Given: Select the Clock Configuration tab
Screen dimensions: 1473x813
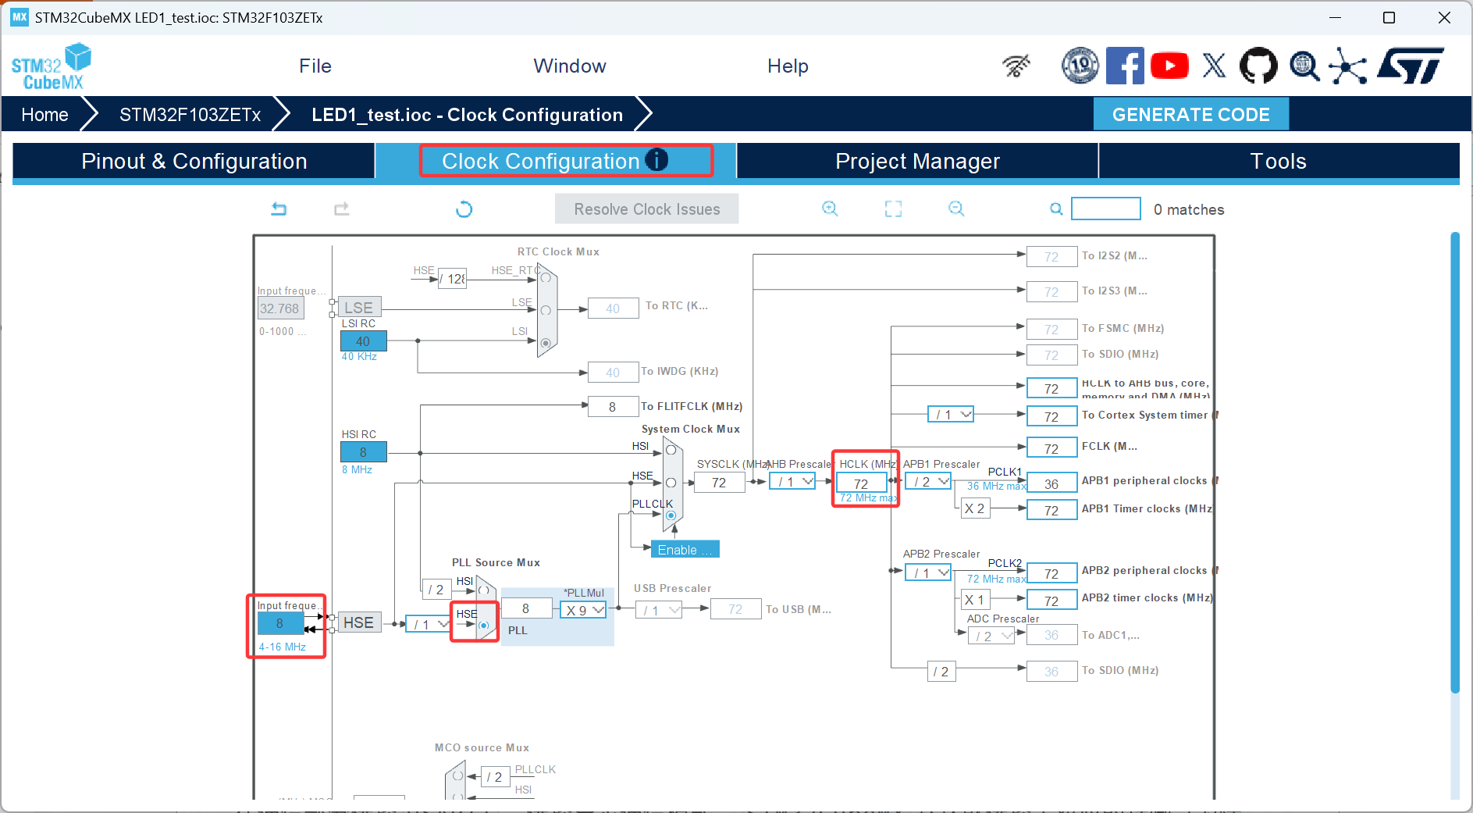Looking at the screenshot, I should click(x=556, y=161).
